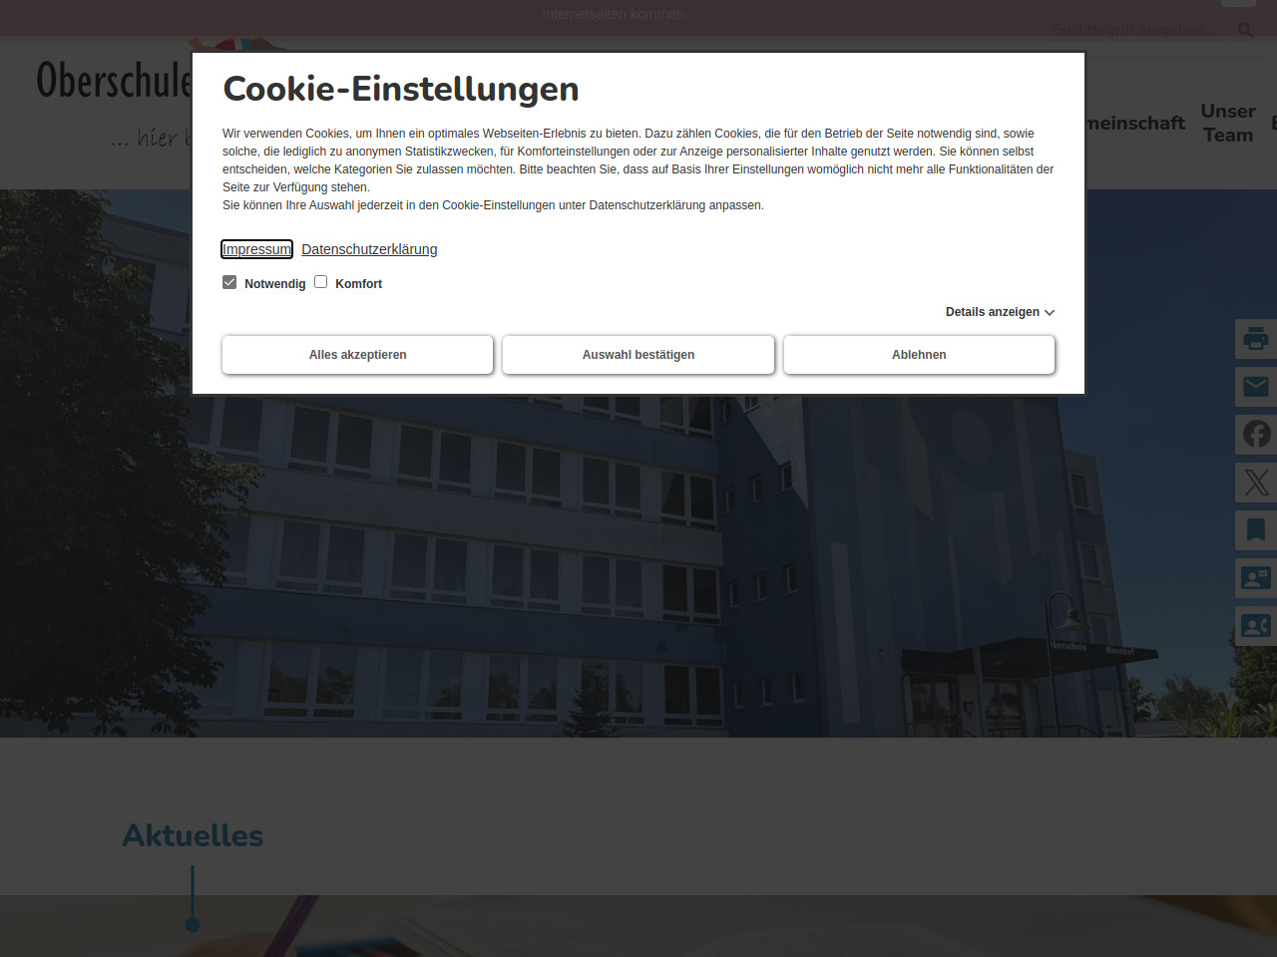
Task: Click the print page icon
Action: click(x=1255, y=339)
